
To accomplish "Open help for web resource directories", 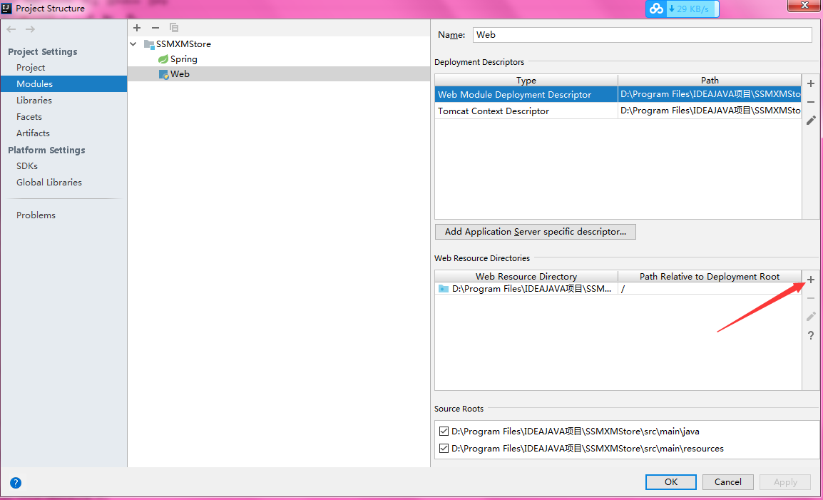I will click(811, 336).
